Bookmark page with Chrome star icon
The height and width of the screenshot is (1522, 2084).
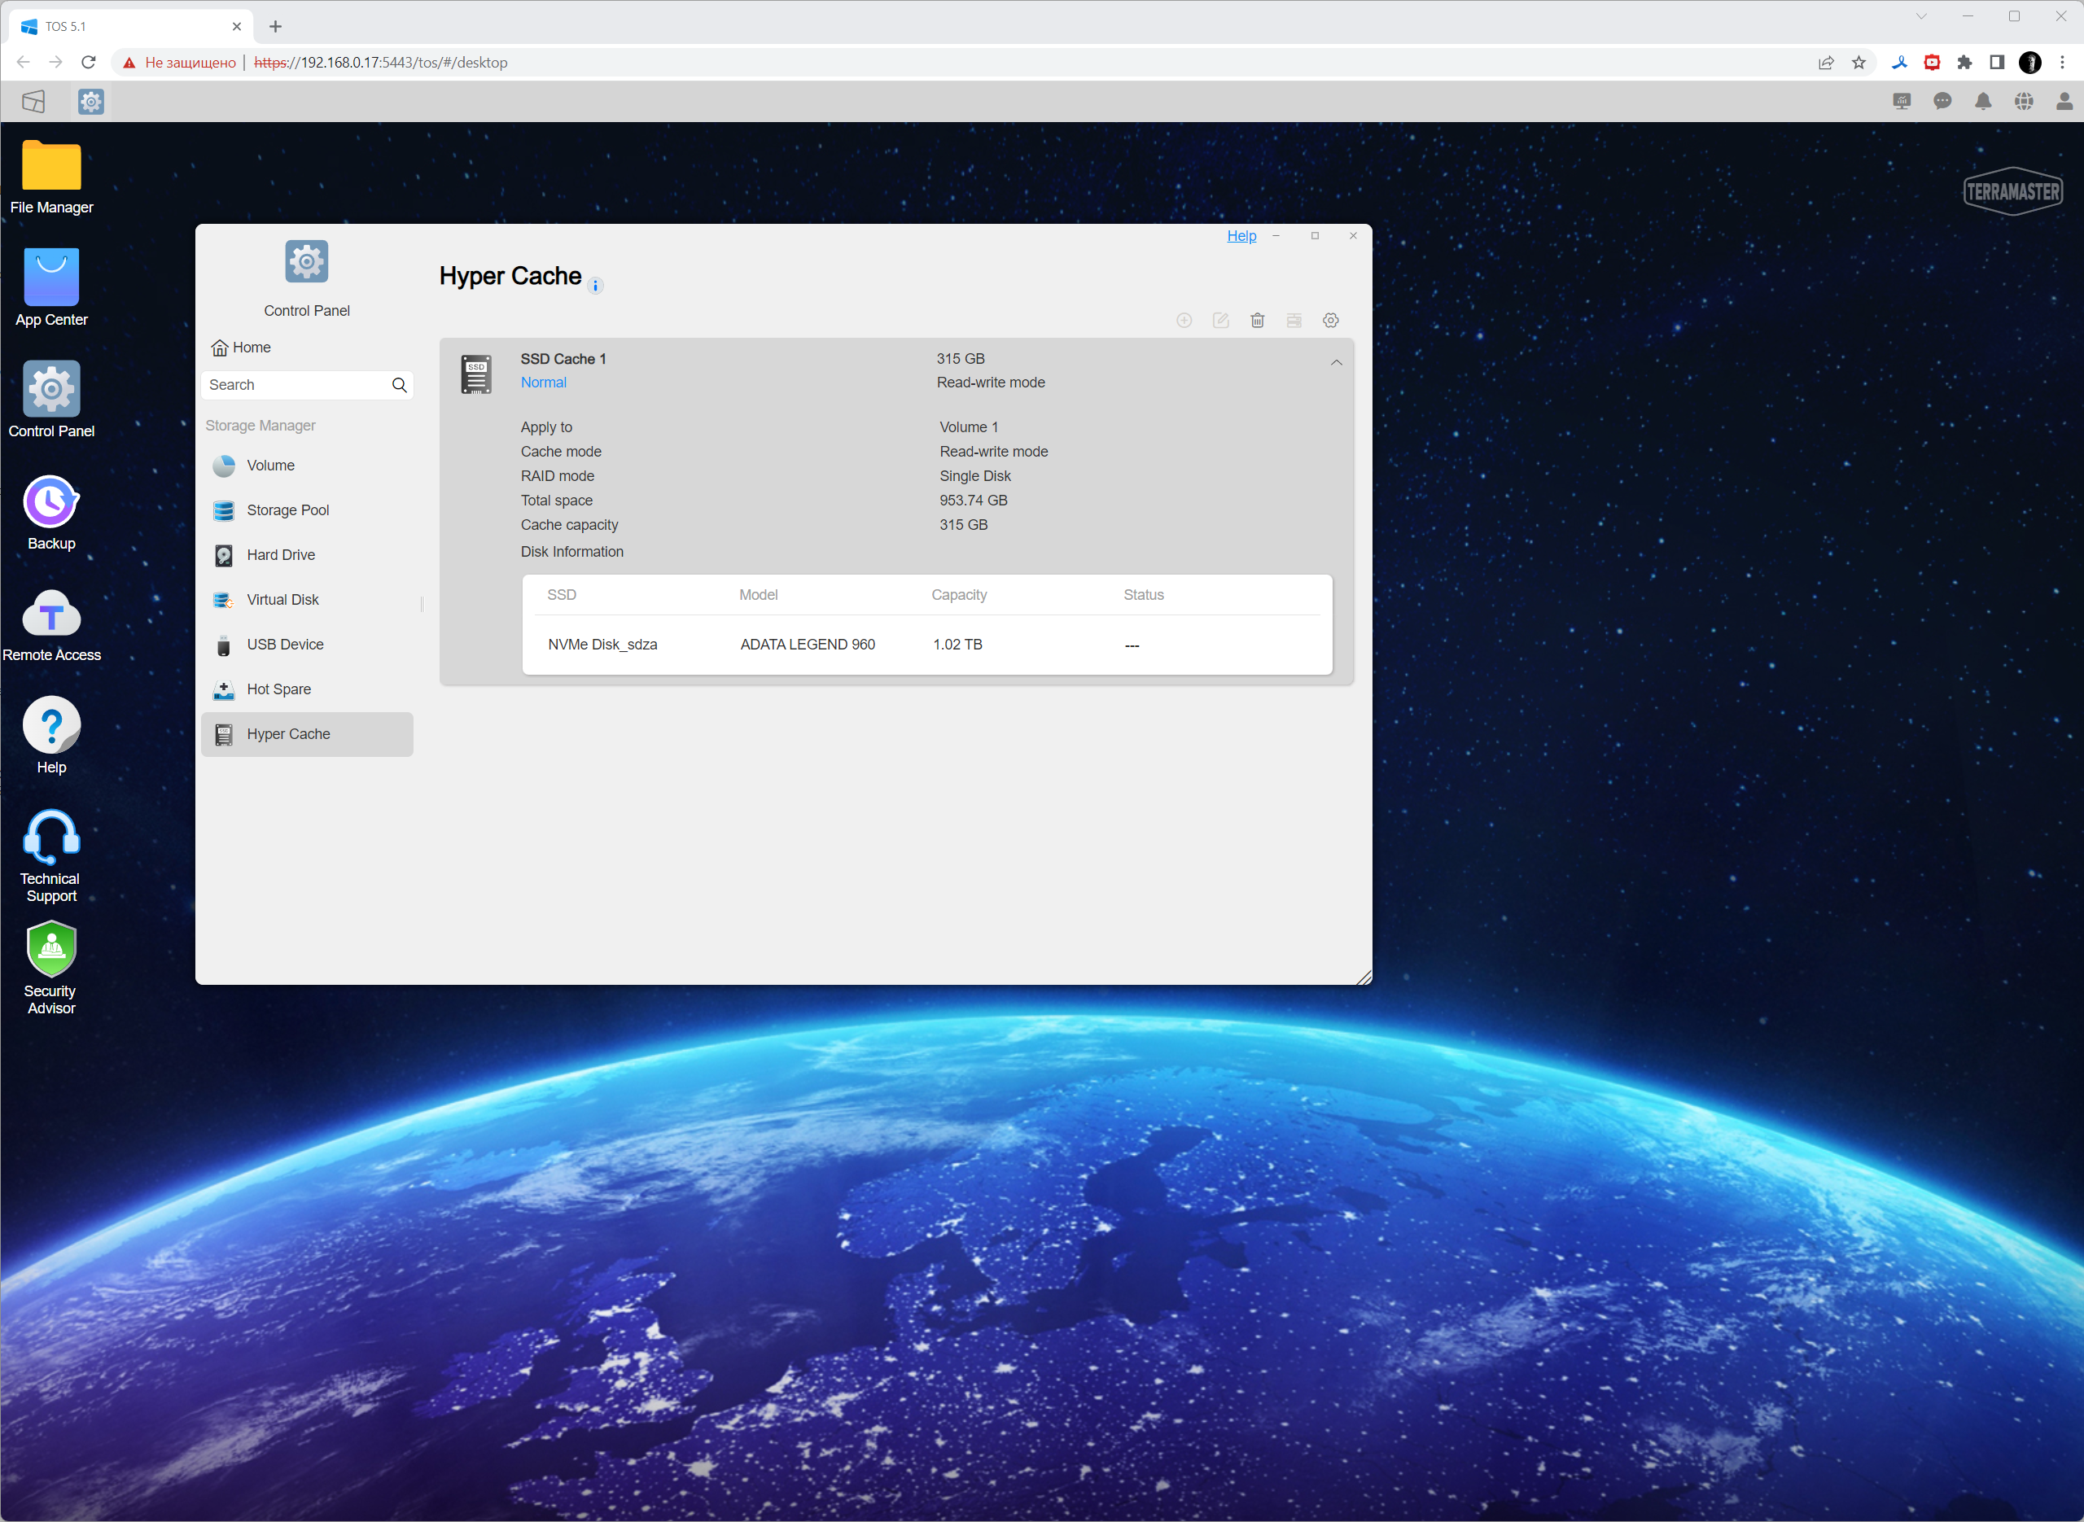coord(1859,63)
